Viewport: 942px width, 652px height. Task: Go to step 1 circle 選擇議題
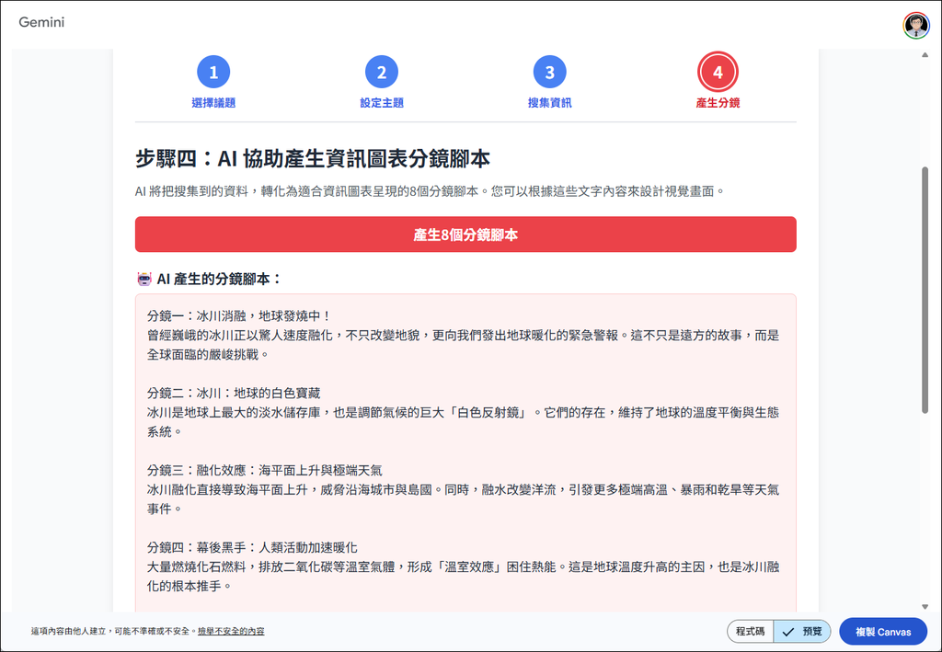[213, 72]
